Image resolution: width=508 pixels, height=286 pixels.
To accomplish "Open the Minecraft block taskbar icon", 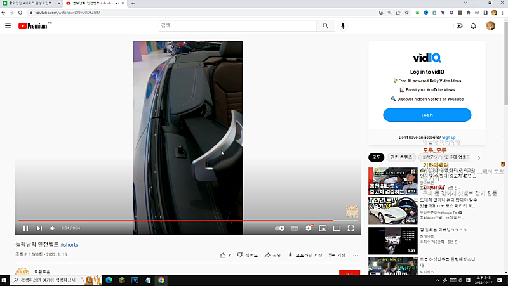I will click(122, 280).
